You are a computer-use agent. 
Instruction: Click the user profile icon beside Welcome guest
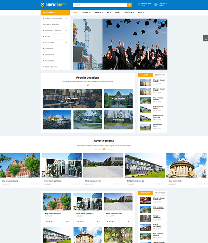pos(139,5)
